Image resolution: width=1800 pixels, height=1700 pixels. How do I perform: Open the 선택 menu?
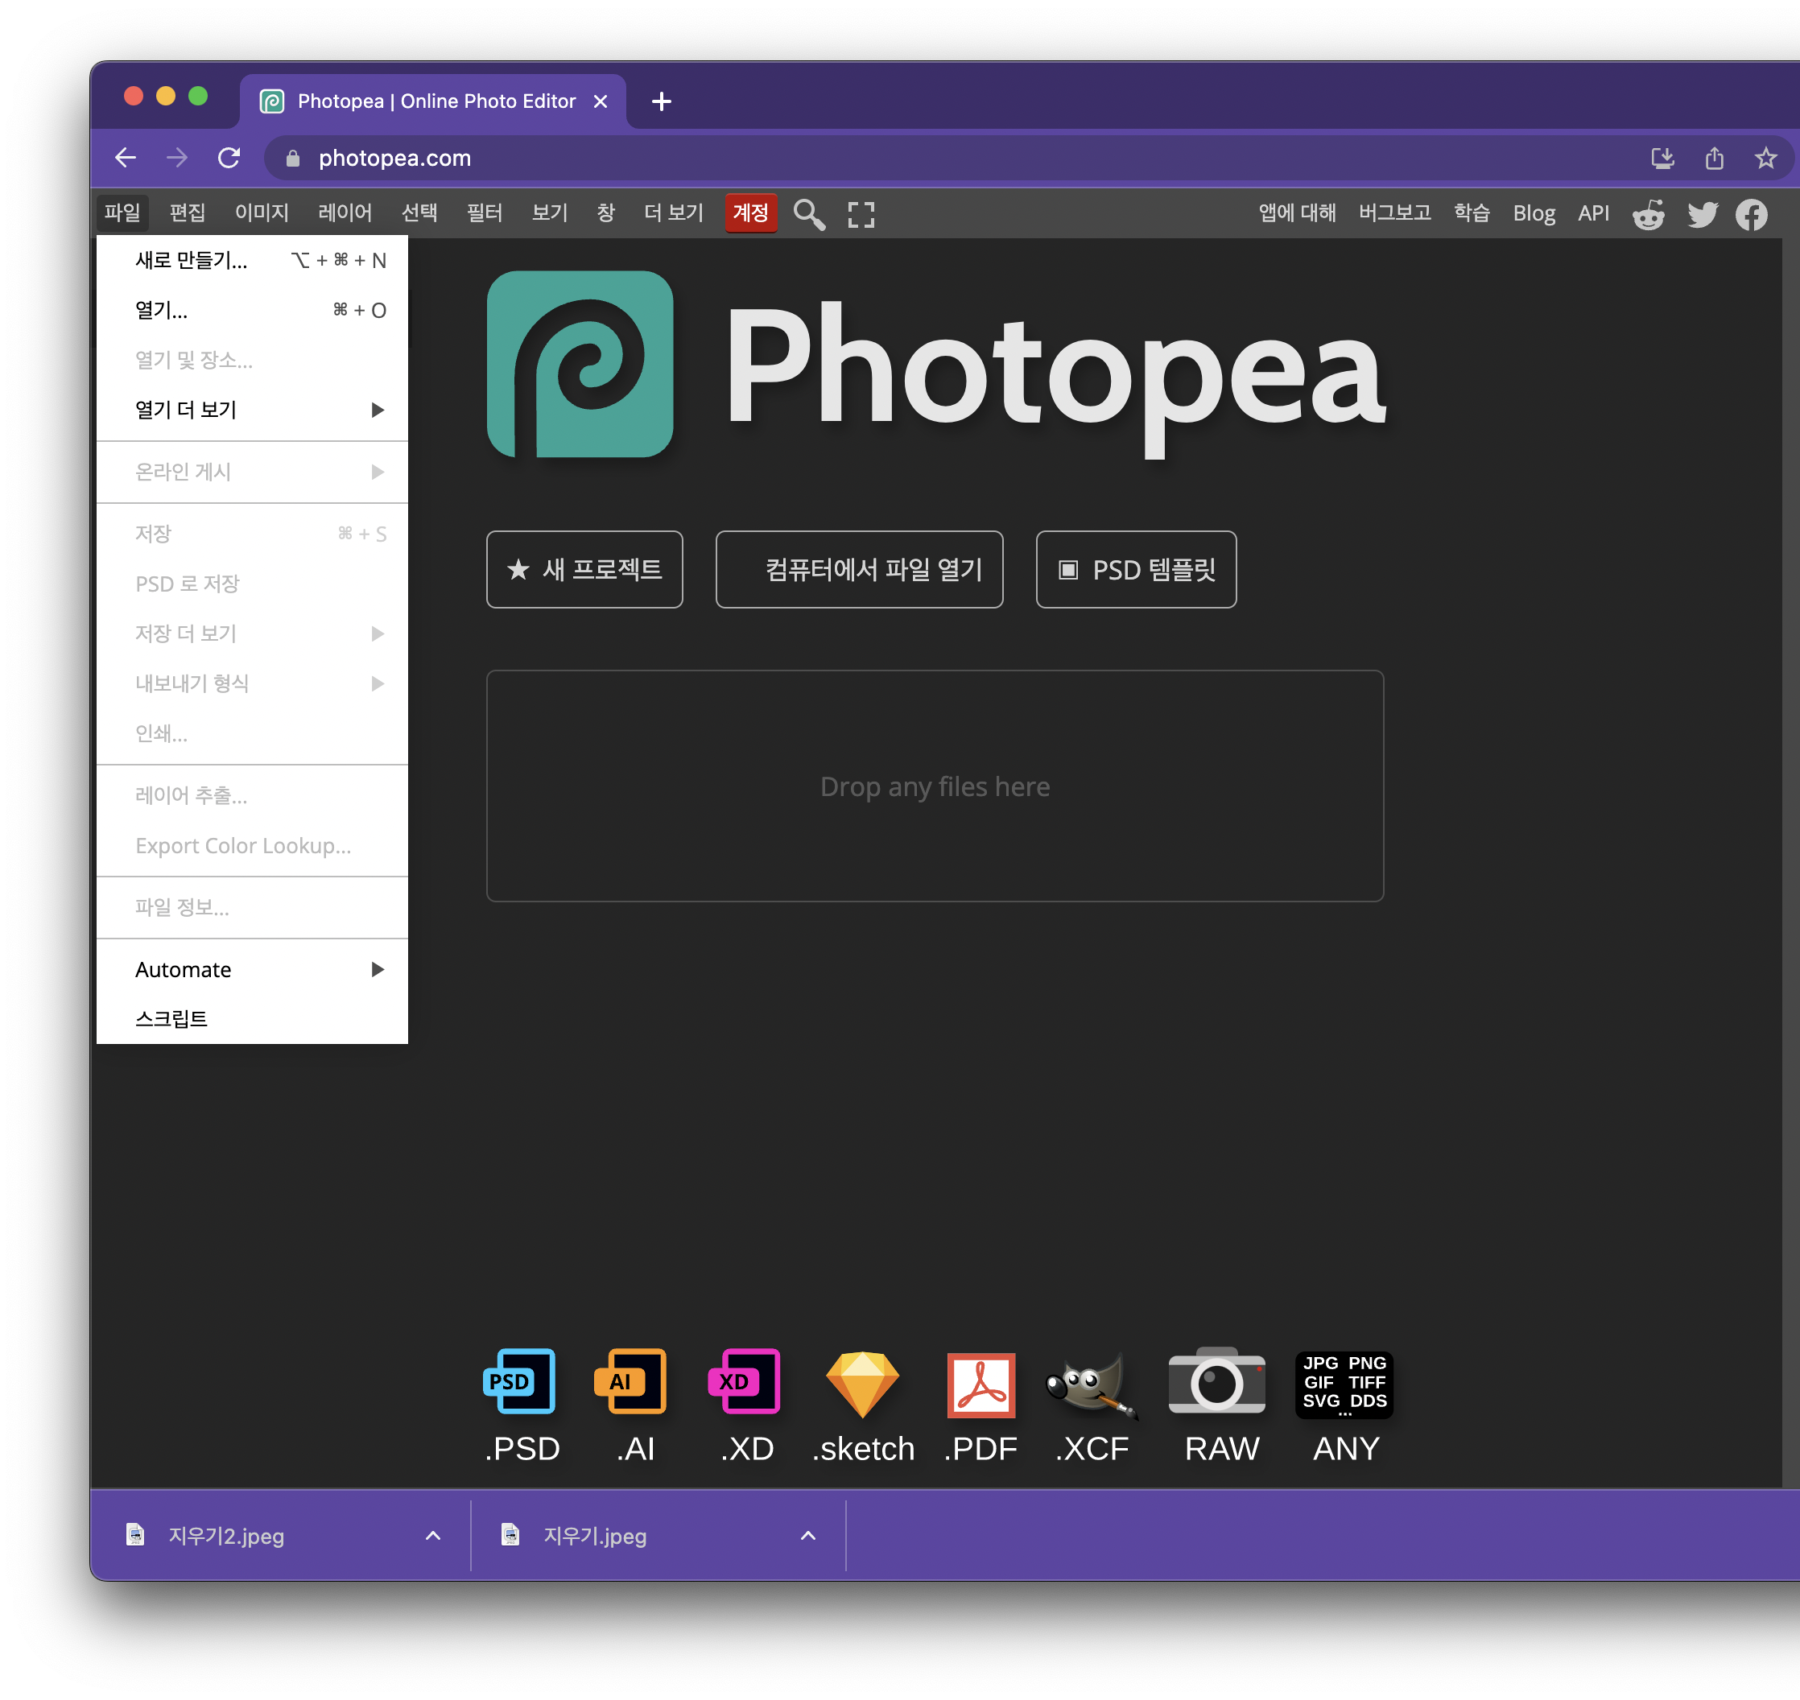point(419,213)
